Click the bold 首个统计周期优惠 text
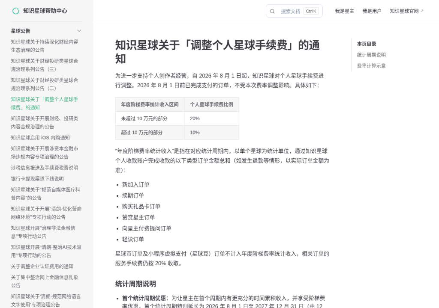Viewport: 439px width, 308px height. [144, 298]
